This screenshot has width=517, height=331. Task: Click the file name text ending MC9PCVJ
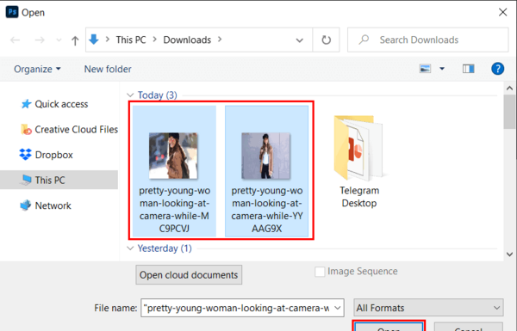[174, 210]
